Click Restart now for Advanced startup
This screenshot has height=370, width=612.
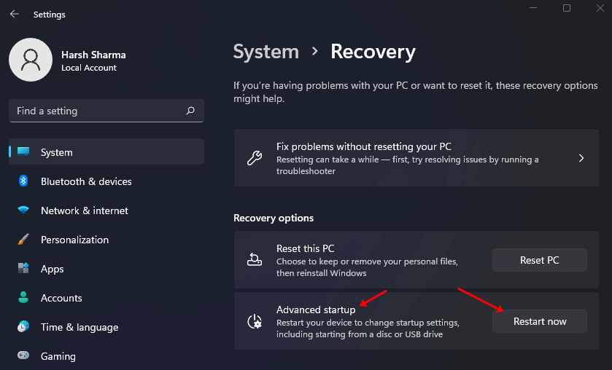540,321
